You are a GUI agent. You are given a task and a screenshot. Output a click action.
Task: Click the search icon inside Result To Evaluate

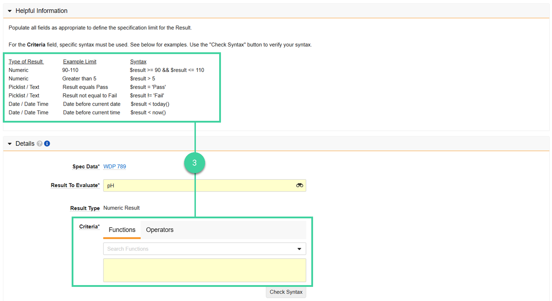(299, 185)
